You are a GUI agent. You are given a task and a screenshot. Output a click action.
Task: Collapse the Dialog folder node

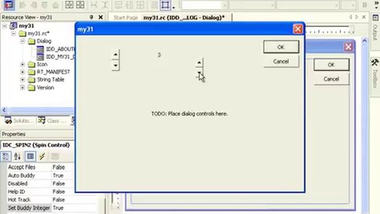point(23,41)
